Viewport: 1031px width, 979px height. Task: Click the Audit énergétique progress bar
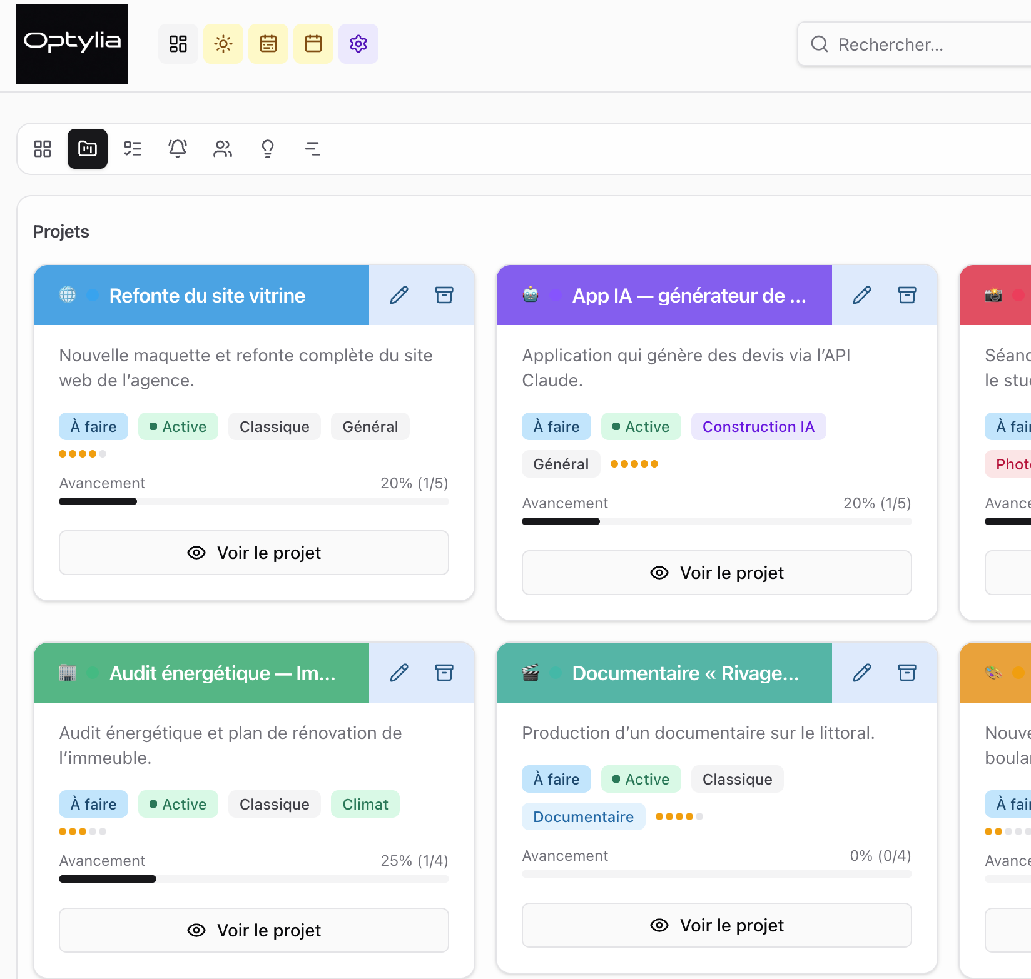pyautogui.click(x=254, y=879)
